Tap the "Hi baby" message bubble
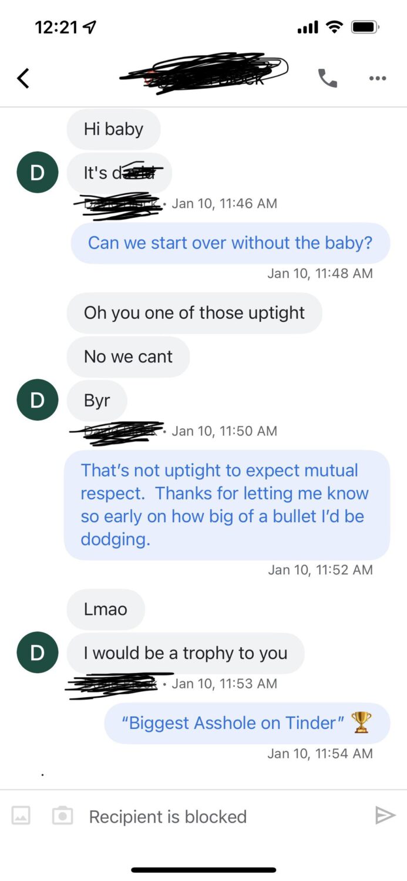Screen dimensions: 407x881 [113, 129]
